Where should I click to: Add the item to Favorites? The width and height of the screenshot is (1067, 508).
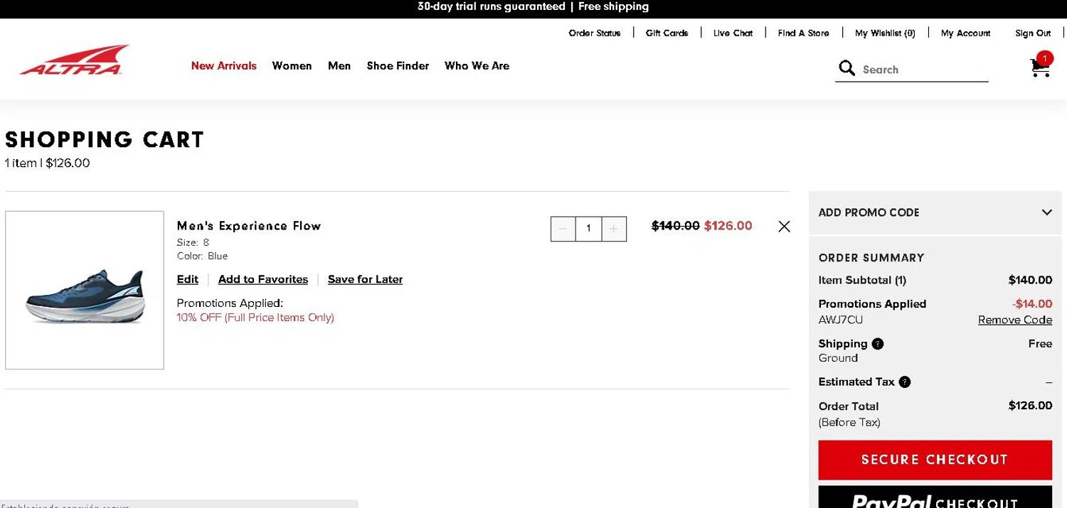click(263, 280)
